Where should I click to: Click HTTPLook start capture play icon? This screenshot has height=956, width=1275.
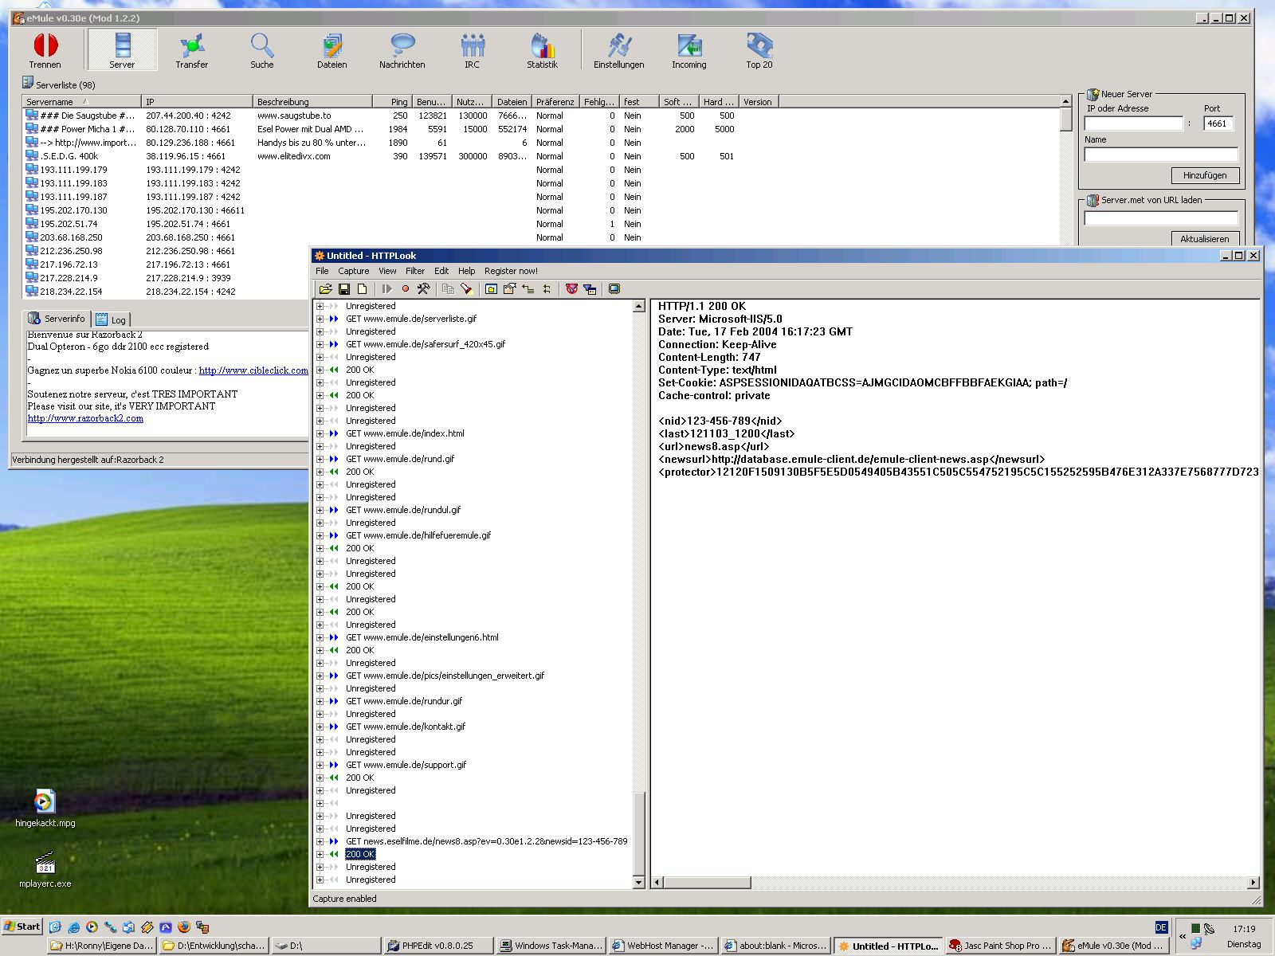click(x=387, y=289)
